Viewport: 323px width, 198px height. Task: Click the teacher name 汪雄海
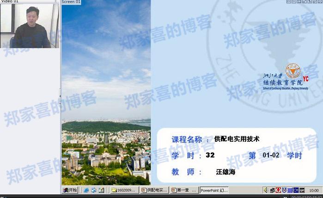point(225,172)
